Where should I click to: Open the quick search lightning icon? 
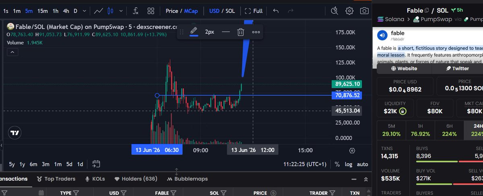coord(334,11)
